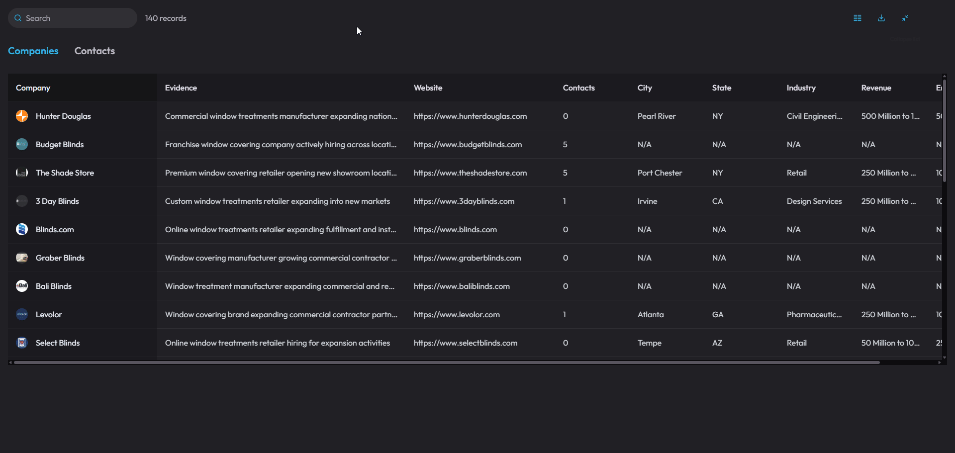Viewport: 955px width, 453px height.
Task: Click the Hunter Douglas evidence text
Action: pos(281,116)
